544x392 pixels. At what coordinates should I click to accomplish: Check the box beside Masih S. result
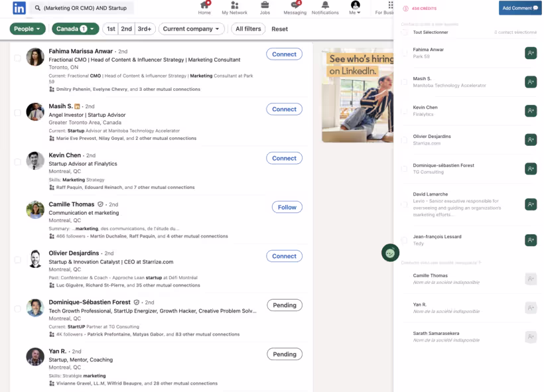pos(17,113)
